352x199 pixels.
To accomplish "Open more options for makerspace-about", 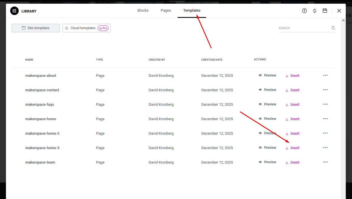I will [325, 75].
